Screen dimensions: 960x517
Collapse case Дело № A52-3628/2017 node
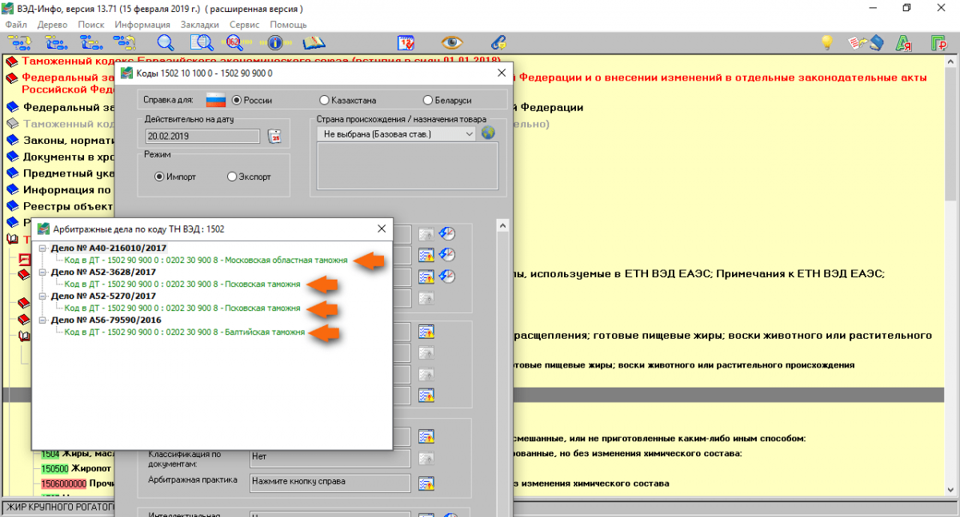[42, 272]
